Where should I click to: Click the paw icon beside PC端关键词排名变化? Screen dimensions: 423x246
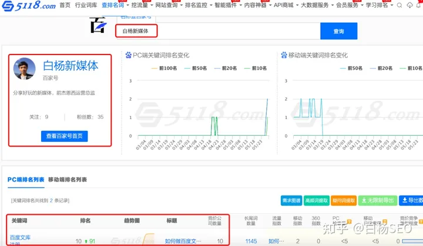pyautogui.click(x=129, y=55)
